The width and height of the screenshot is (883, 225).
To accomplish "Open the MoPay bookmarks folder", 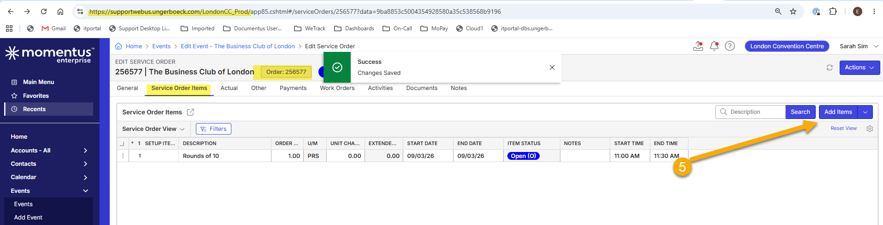I will (x=434, y=28).
